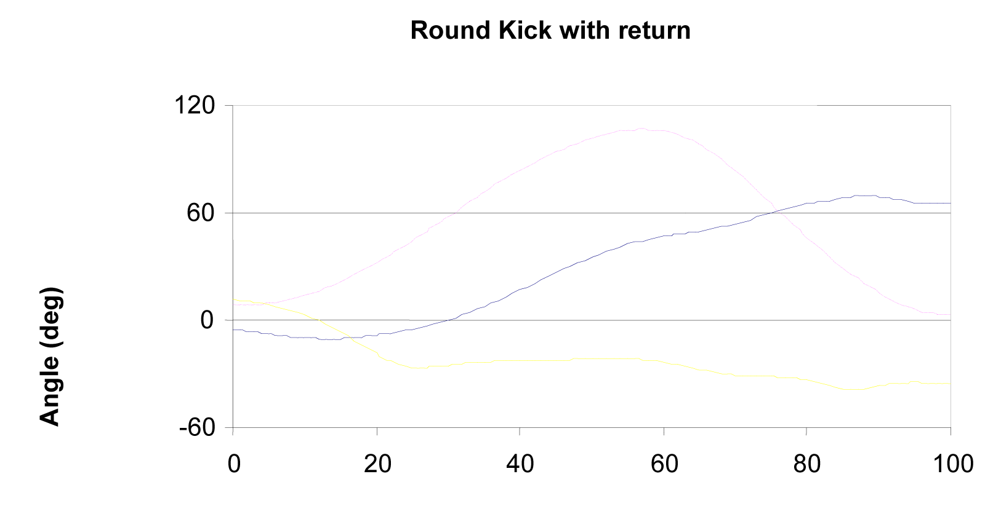The height and width of the screenshot is (506, 1001).
Task: Click the -60 label on the vertical axis
Action: tap(197, 427)
